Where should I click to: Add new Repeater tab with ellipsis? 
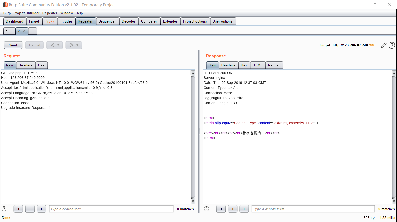point(32,31)
